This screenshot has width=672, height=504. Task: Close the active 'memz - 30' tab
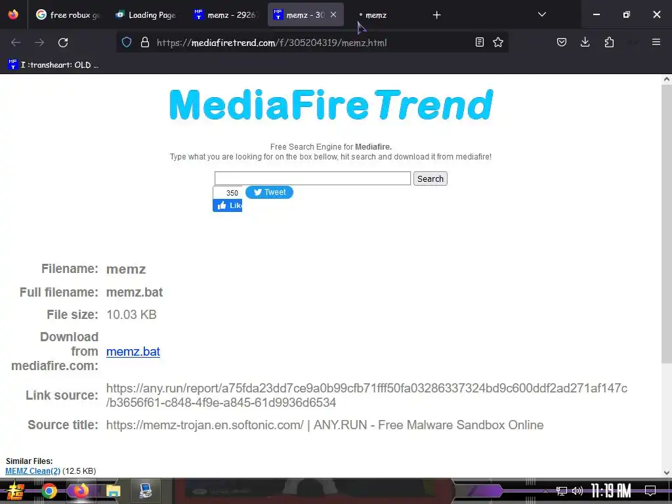(333, 14)
